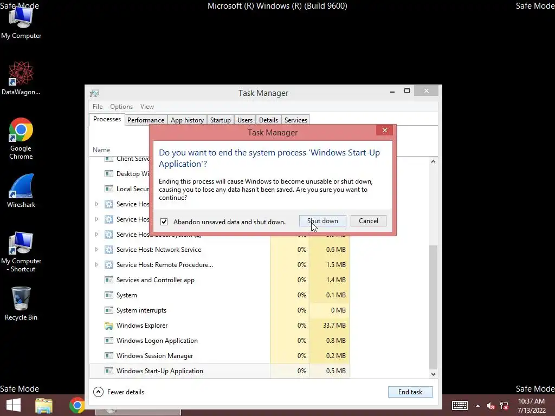Launch Google Chrome from the desktop

[x=21, y=138]
